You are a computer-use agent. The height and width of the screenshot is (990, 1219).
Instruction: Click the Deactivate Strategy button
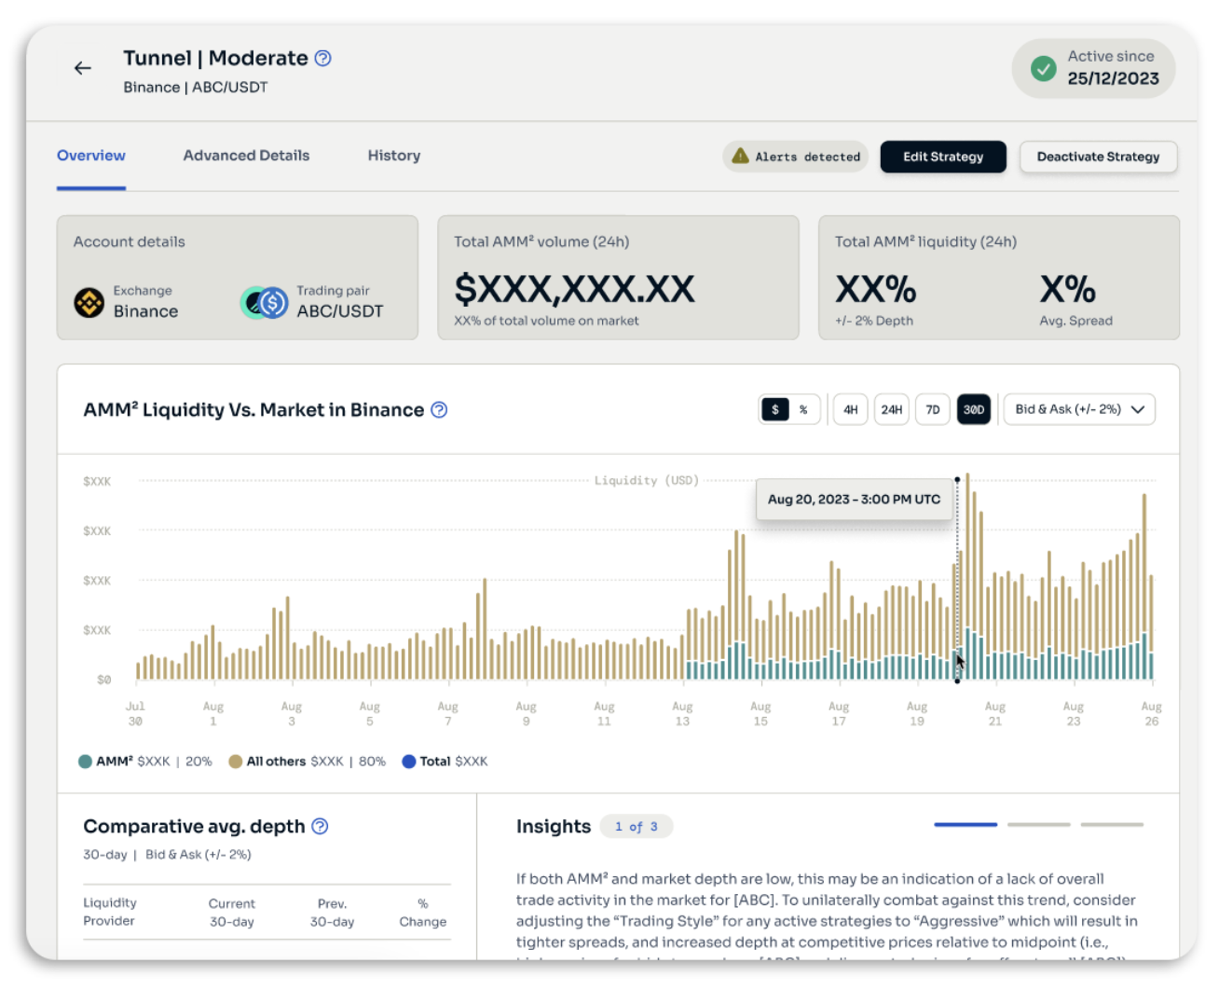pos(1098,157)
